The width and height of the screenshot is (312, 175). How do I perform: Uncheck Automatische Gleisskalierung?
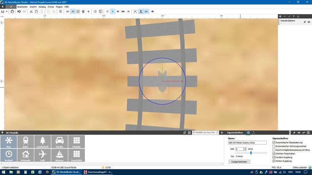[x=274, y=143]
